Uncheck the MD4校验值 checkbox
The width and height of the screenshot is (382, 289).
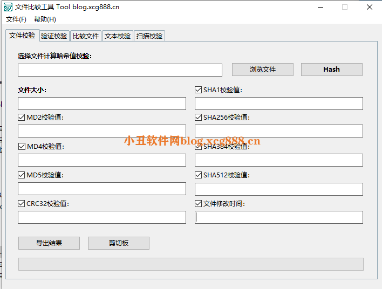click(x=22, y=146)
